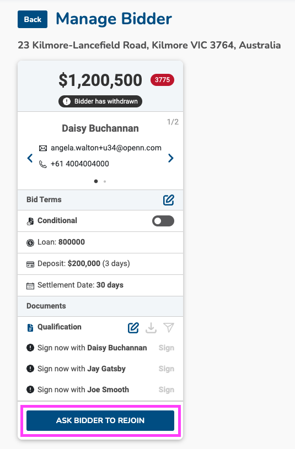
Task: Select the first carousel page dot
Action: [x=96, y=181]
